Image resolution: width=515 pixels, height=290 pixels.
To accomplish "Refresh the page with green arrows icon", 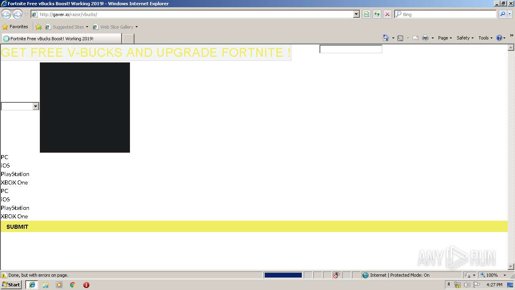I will (x=377, y=14).
